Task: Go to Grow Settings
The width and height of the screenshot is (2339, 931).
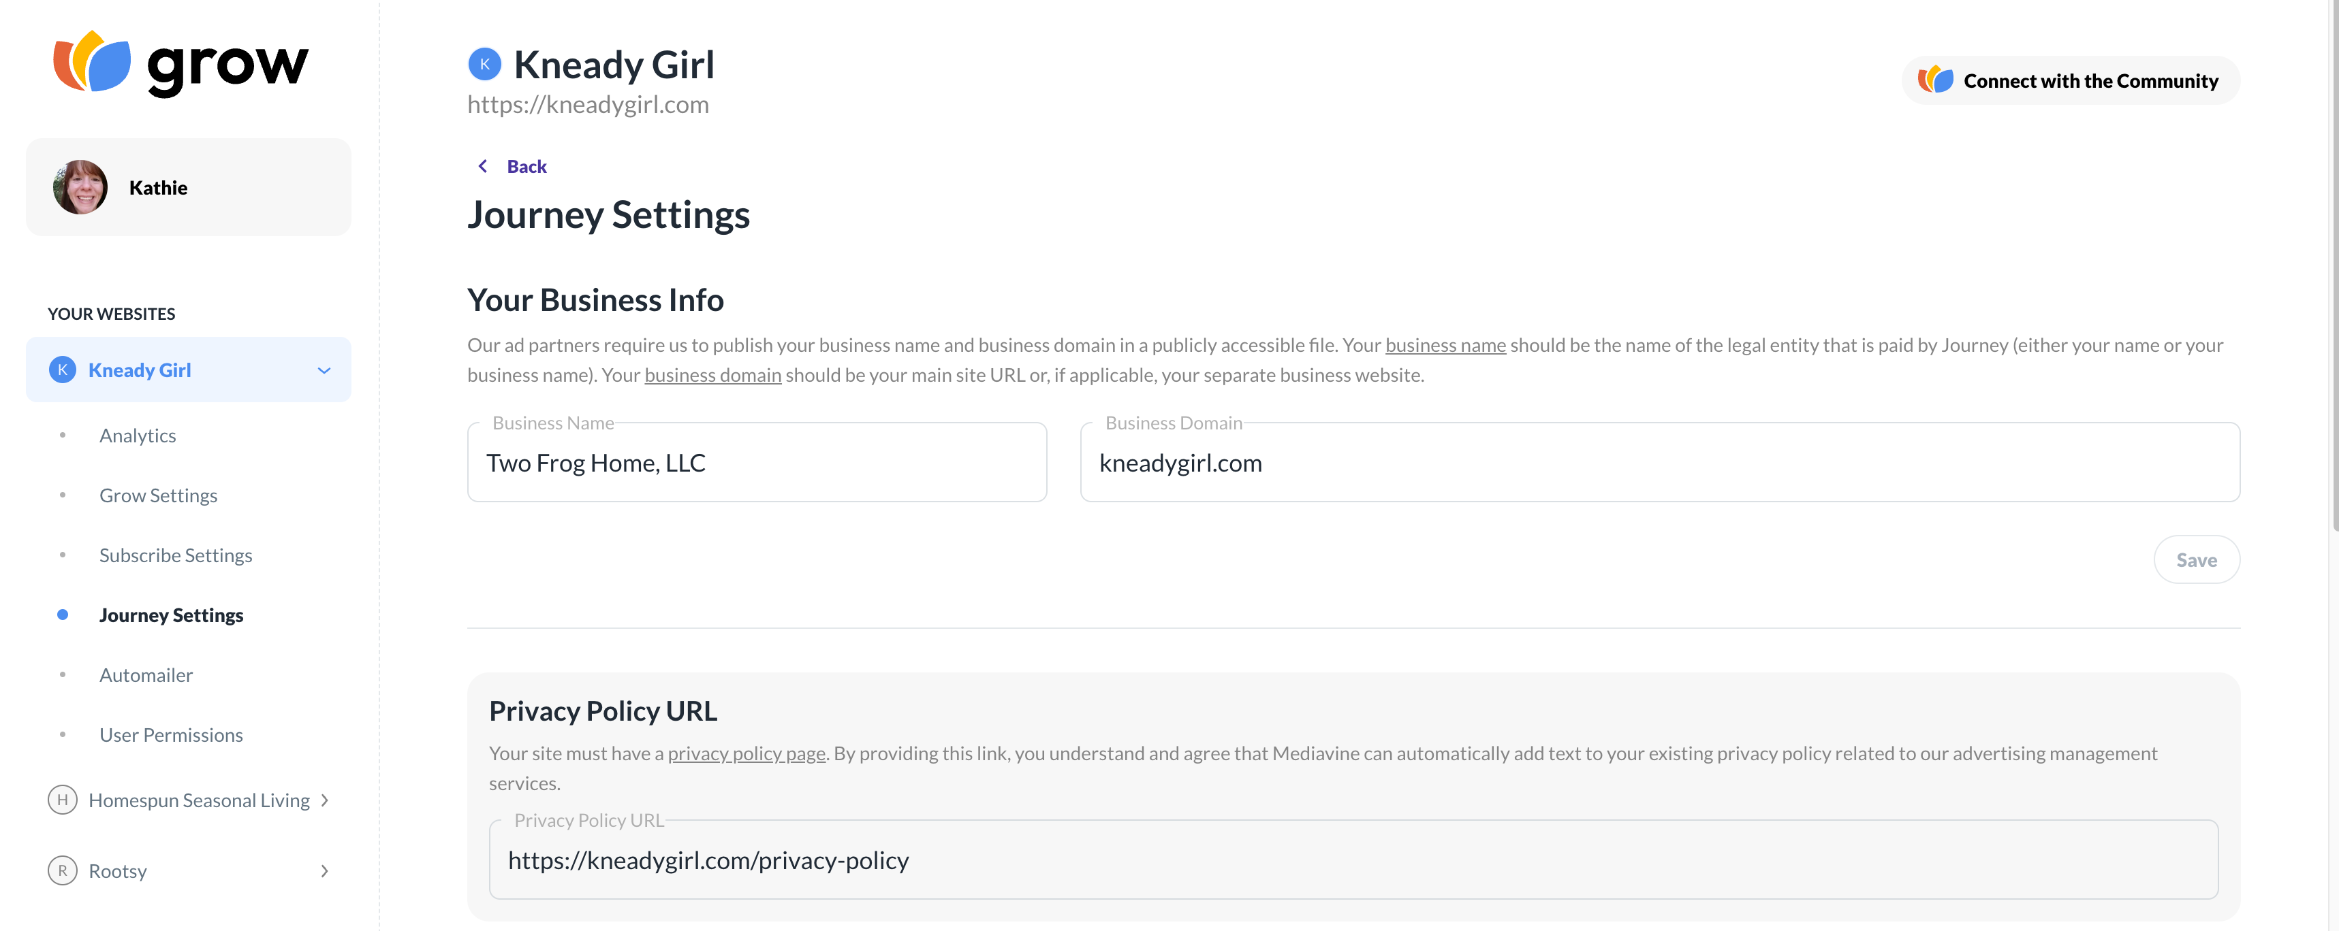Action: 158,495
